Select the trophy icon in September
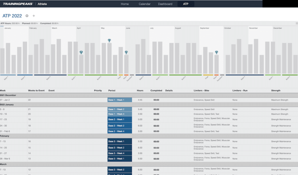The height and width of the screenshot is (175, 298). point(217,52)
